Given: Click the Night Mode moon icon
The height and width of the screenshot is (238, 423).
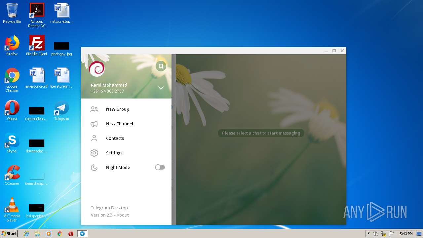Looking at the screenshot, I should click(94, 168).
